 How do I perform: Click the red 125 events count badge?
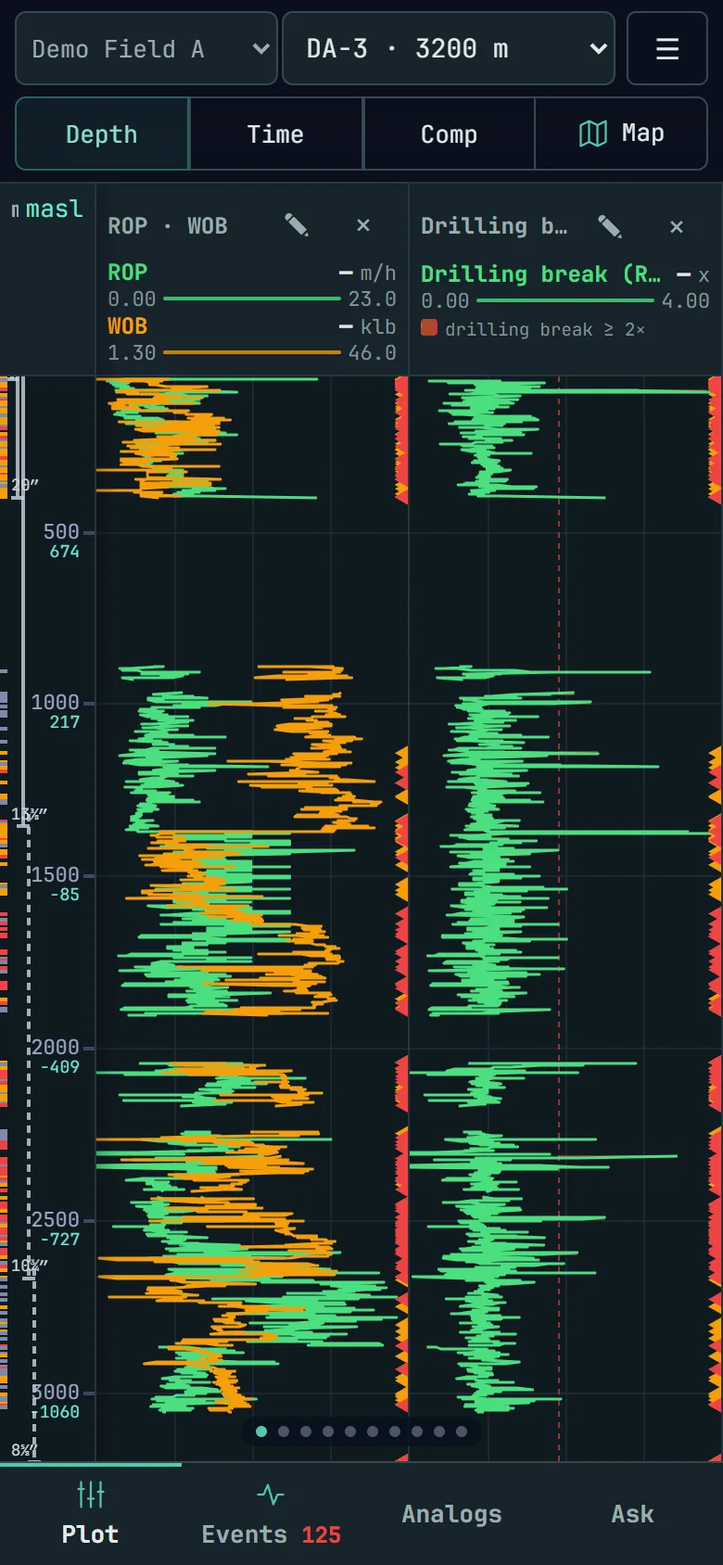coord(322,1534)
